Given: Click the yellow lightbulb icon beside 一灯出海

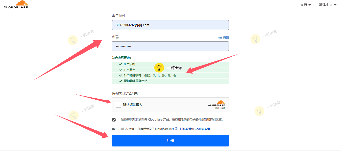Looking at the screenshot, I should (159, 68).
